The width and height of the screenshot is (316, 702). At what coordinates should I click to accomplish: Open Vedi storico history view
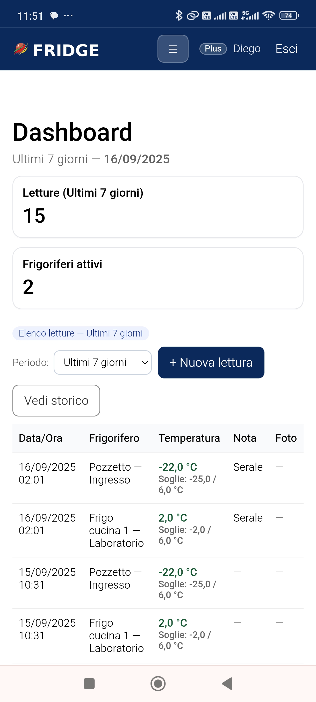pyautogui.click(x=56, y=400)
